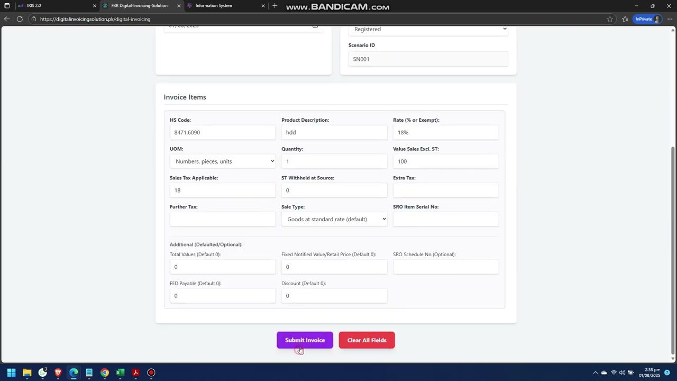Add this page to favorites star
Screen dimensions: 677x381
pyautogui.click(x=610, y=19)
